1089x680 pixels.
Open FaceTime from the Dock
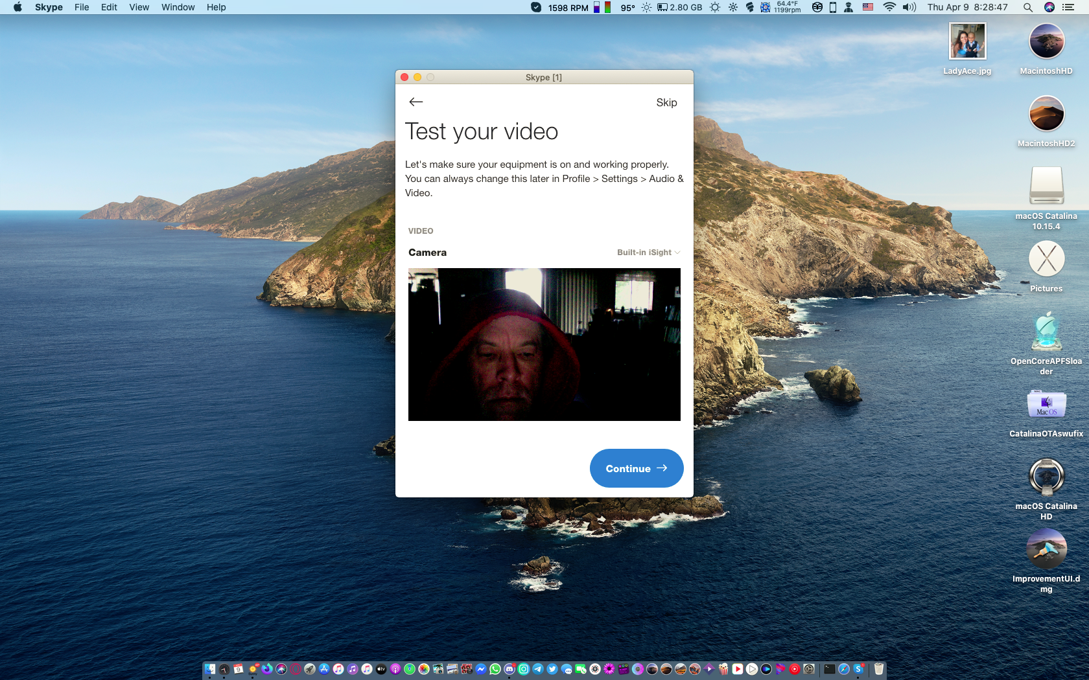click(580, 669)
